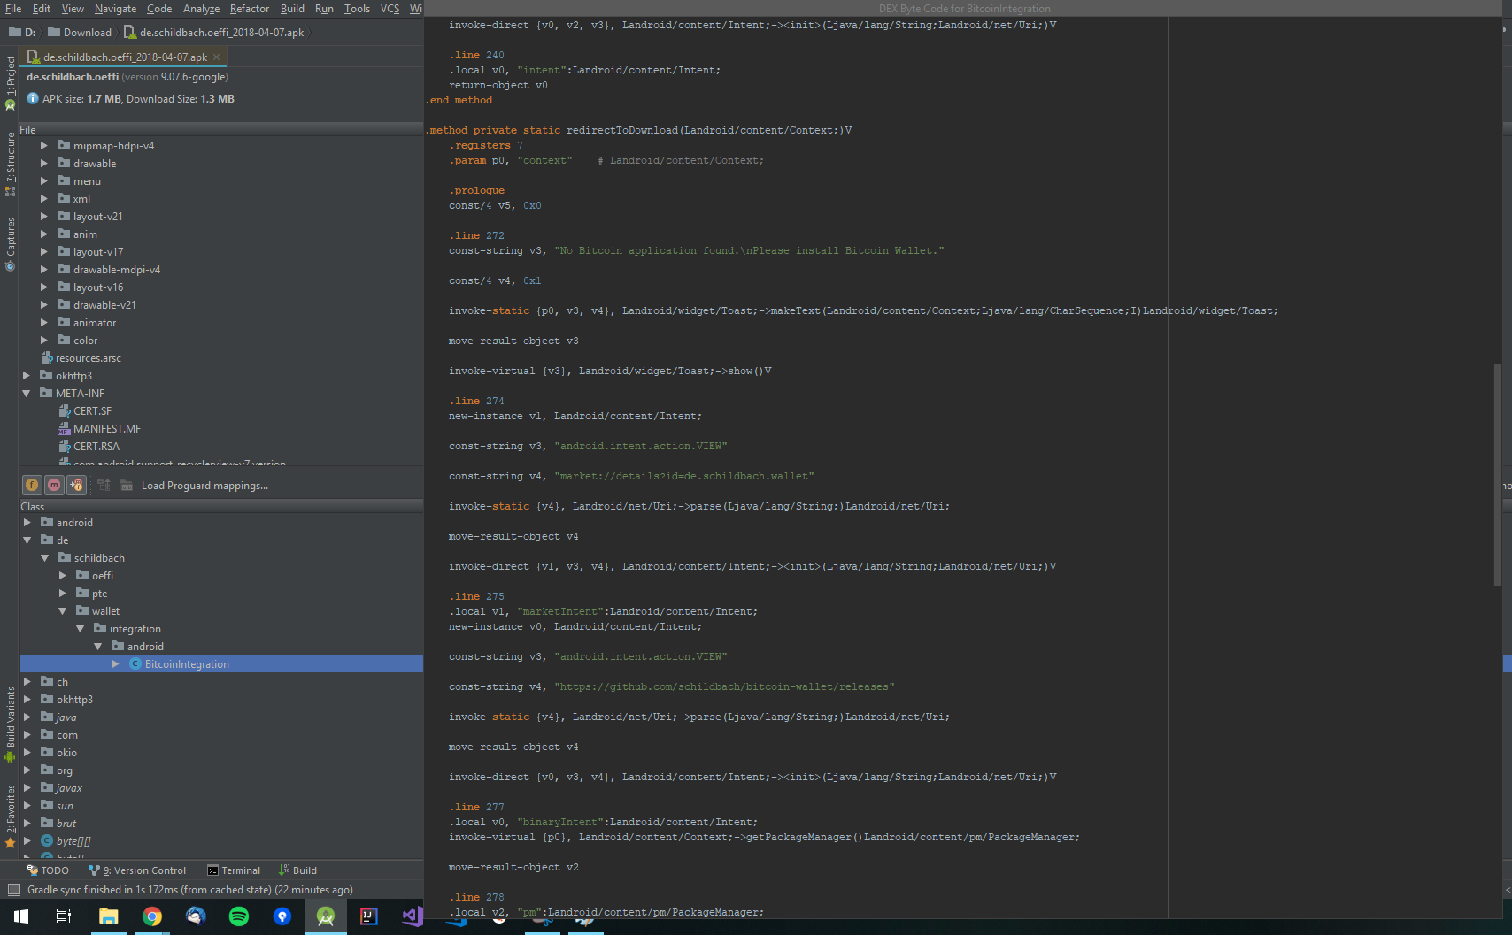
Task: Open the Favorites sidebar tab
Action: [x=10, y=816]
